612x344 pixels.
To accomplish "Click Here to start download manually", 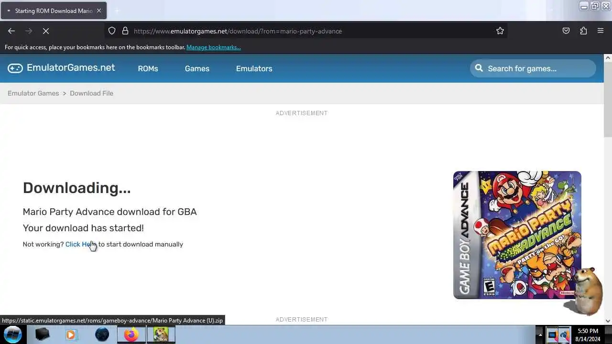I will click(x=81, y=244).
